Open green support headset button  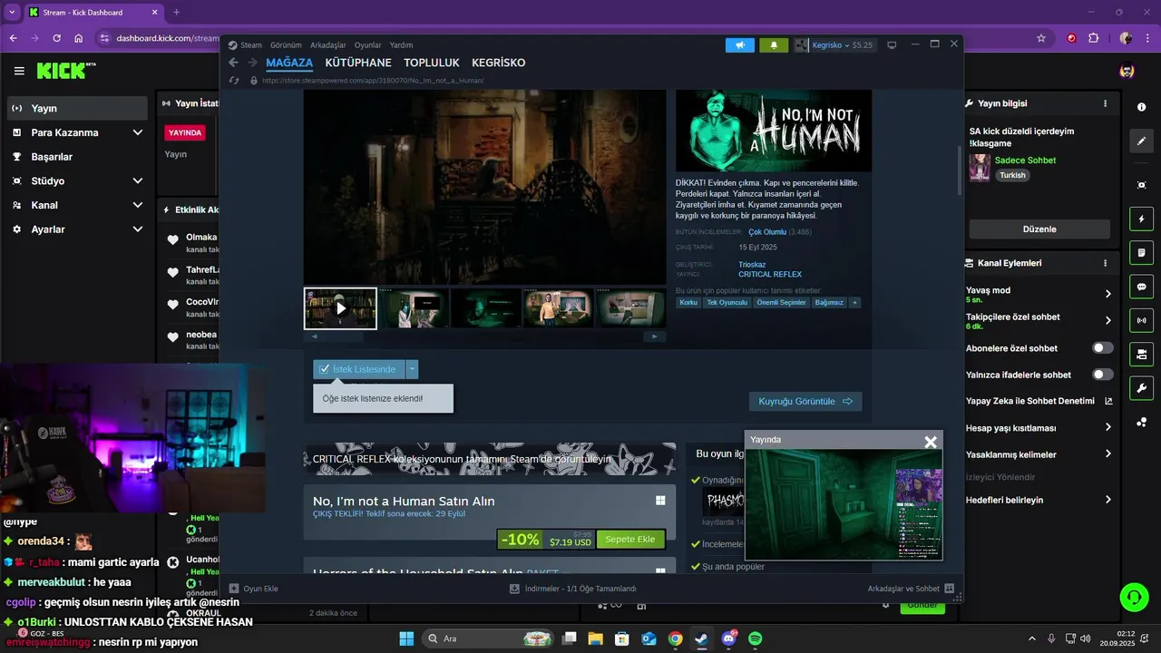tap(1134, 597)
